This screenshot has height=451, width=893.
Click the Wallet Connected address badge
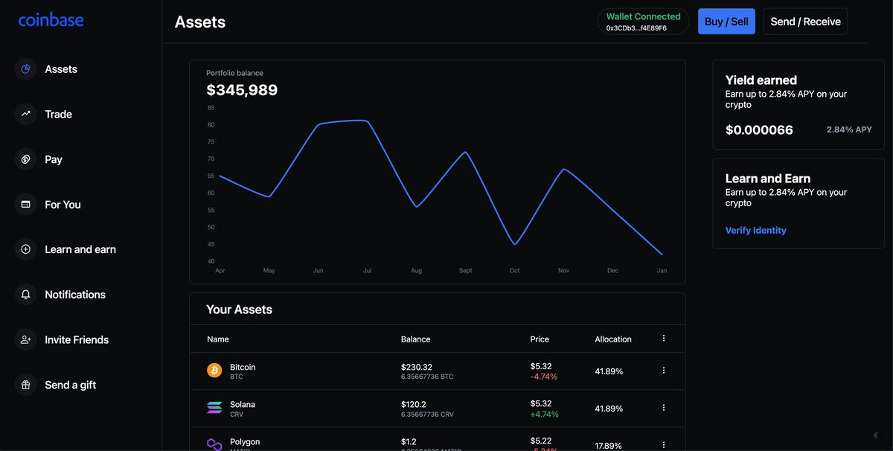(643, 22)
